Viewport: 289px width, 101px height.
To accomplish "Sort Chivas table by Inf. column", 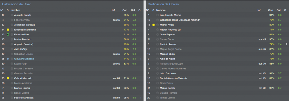I will pyautogui.click(x=259, y=10).
